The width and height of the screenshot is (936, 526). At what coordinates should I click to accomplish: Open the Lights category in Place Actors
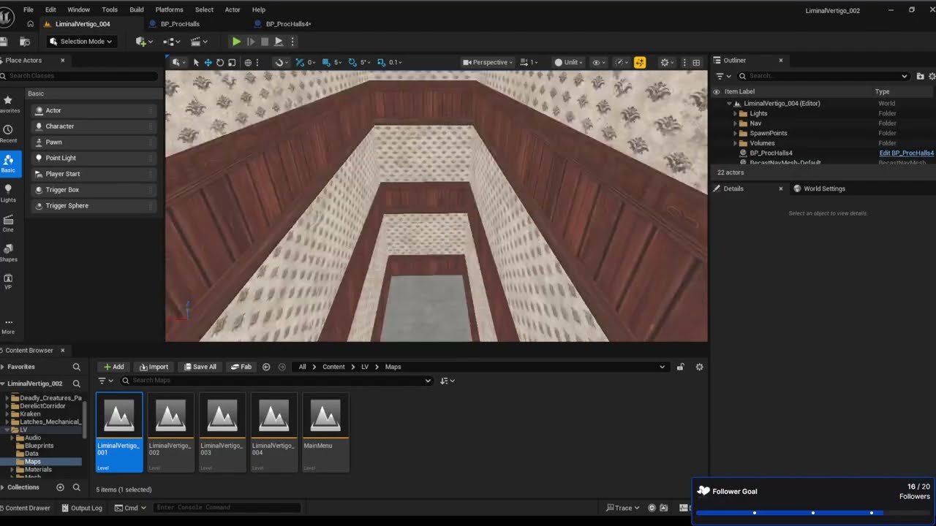tap(8, 193)
